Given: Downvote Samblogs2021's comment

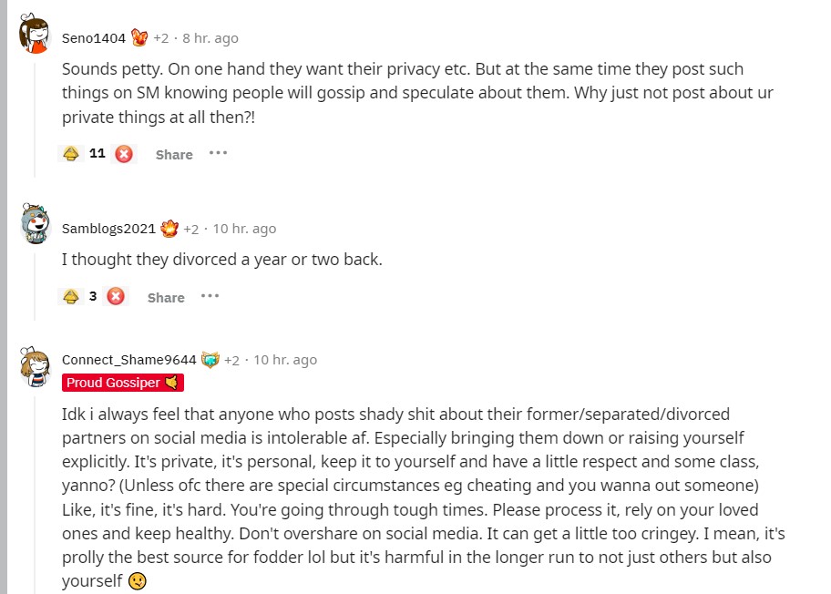Looking at the screenshot, I should coord(116,297).
